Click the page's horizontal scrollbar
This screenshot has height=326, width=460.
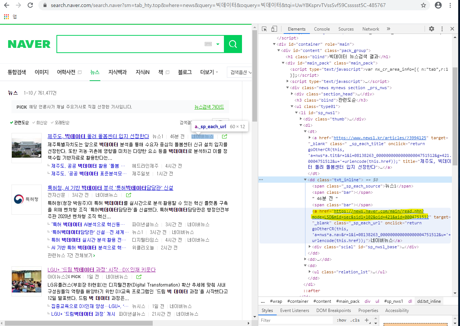pos(79,323)
